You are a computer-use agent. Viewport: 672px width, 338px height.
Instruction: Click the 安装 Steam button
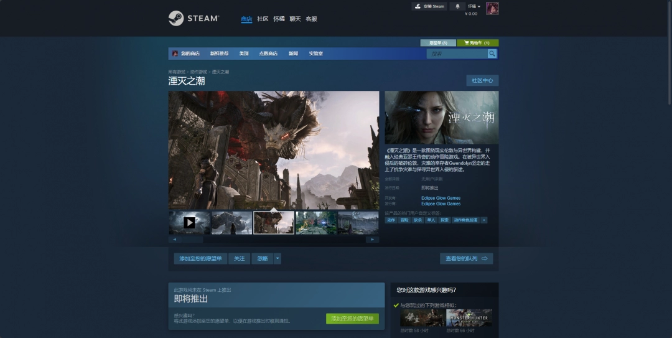coord(429,6)
